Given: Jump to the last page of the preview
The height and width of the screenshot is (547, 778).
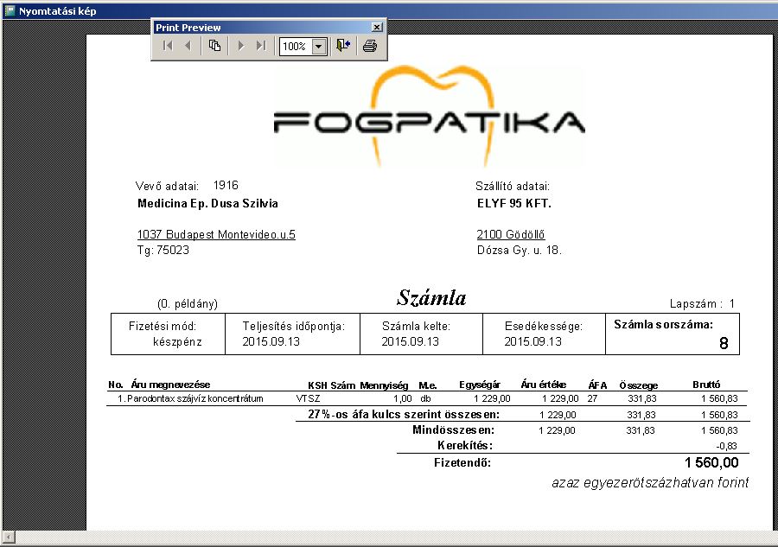Looking at the screenshot, I should 261,46.
